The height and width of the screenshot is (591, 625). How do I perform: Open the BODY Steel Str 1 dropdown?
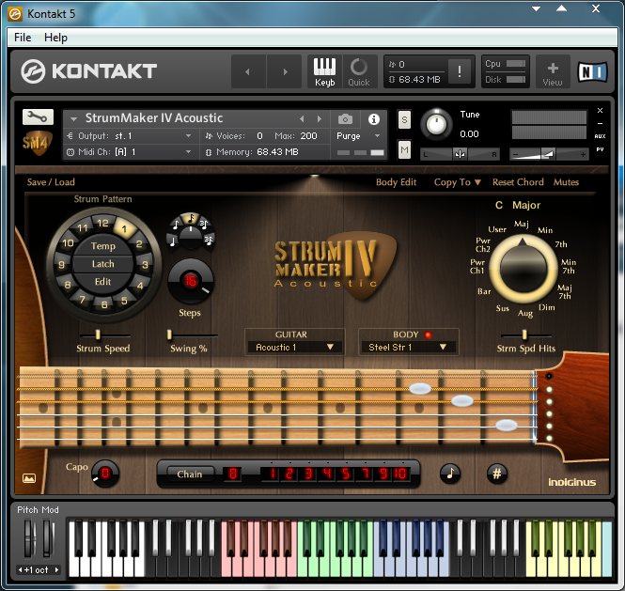(x=408, y=347)
